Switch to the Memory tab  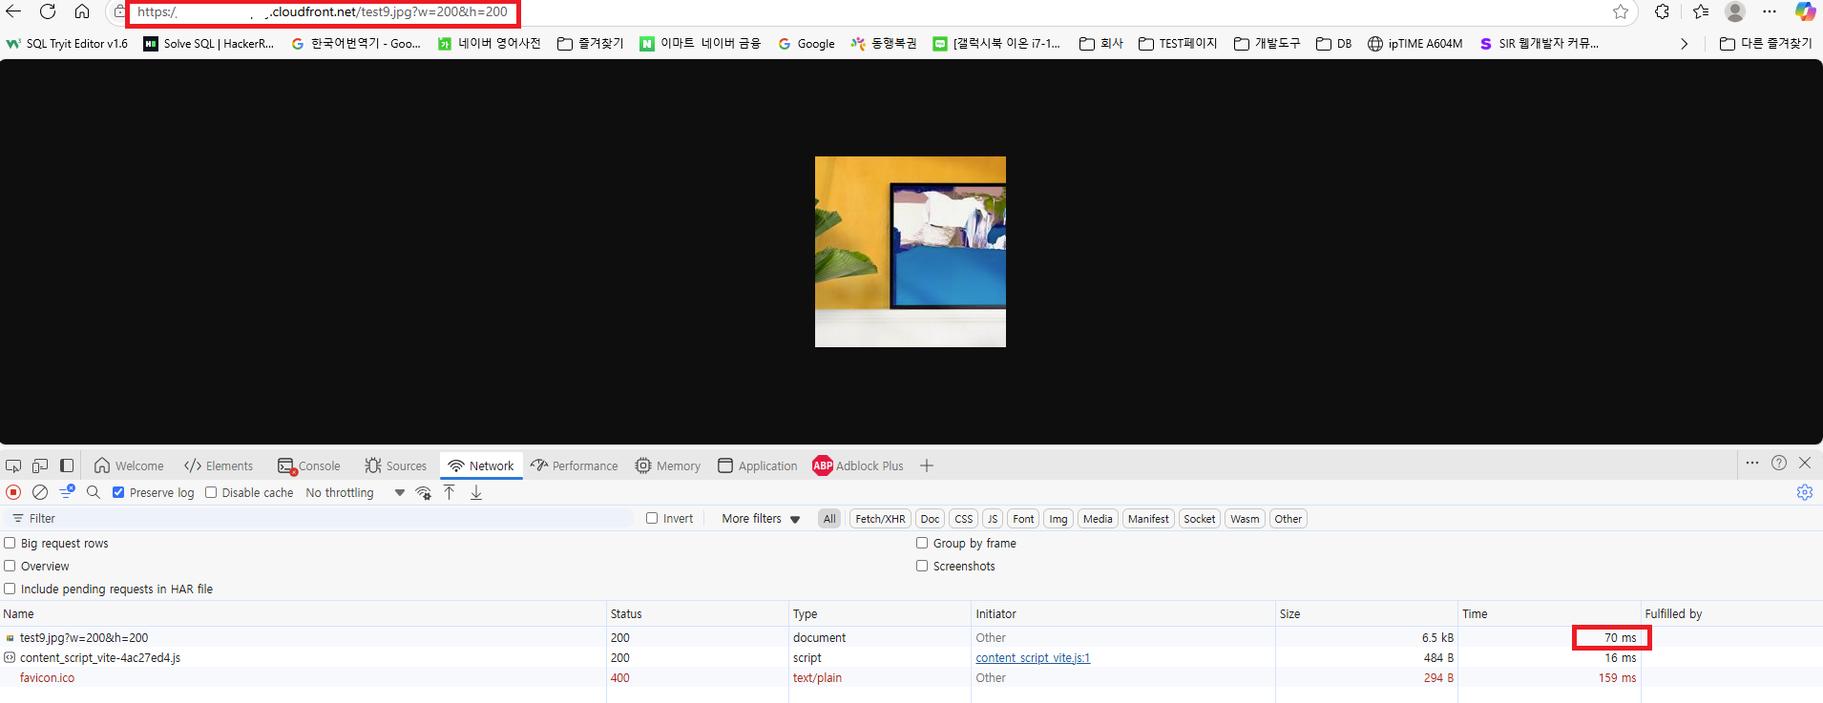(x=668, y=465)
